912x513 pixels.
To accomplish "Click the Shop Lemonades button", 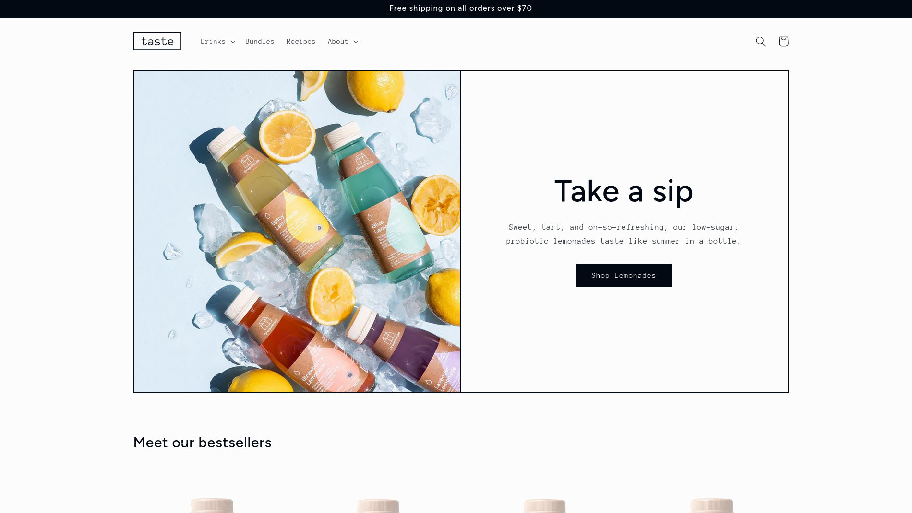I will (x=624, y=275).
